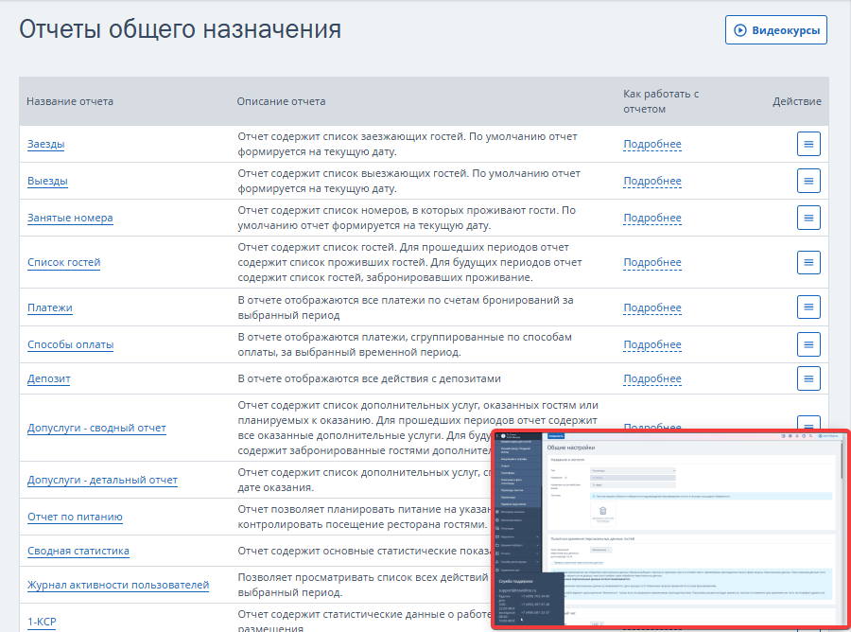Click the hamburger icon in Платежи row

pyautogui.click(x=808, y=307)
